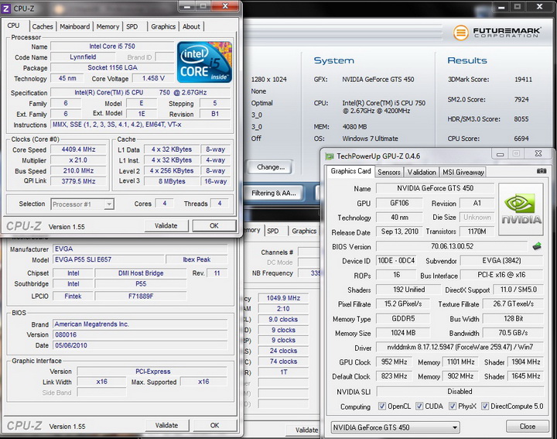Toggle the DirectCompute 5.0 checkbox
Screen dimensions: 557x439
coord(485,406)
